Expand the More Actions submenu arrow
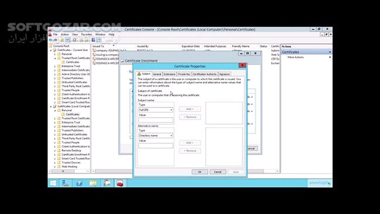 [330, 57]
